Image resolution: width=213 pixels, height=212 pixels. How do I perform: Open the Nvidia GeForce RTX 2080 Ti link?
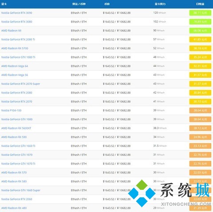[x=18, y=39]
